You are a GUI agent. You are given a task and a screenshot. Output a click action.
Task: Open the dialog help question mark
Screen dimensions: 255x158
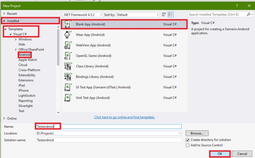(x=237, y=6)
